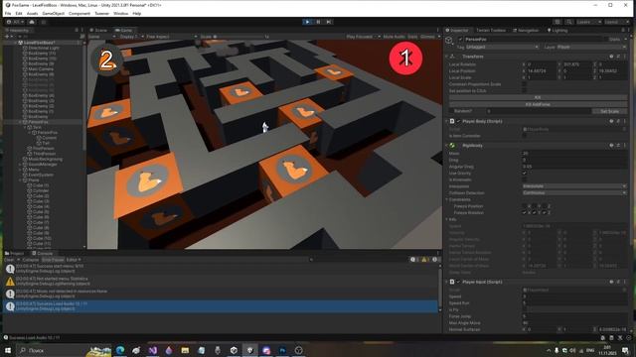Open the Search icon in top toolbar
The image size is (636, 357).
[x=569, y=22]
